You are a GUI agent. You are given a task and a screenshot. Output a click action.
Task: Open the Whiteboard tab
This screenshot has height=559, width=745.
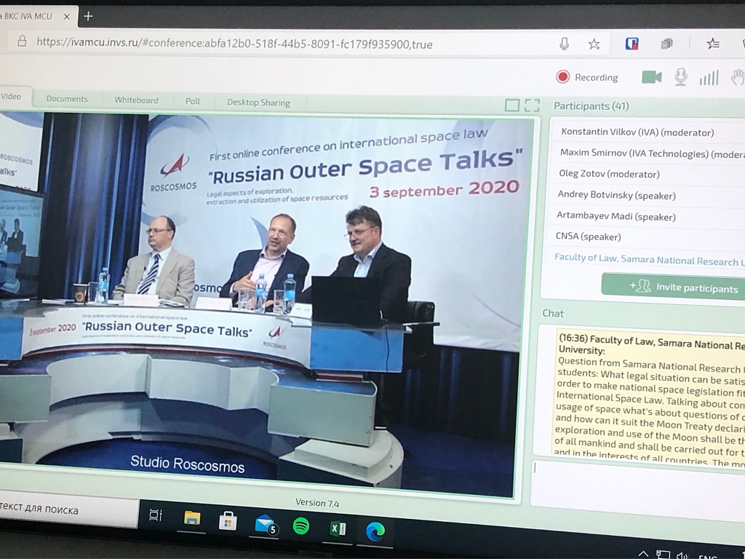click(136, 100)
